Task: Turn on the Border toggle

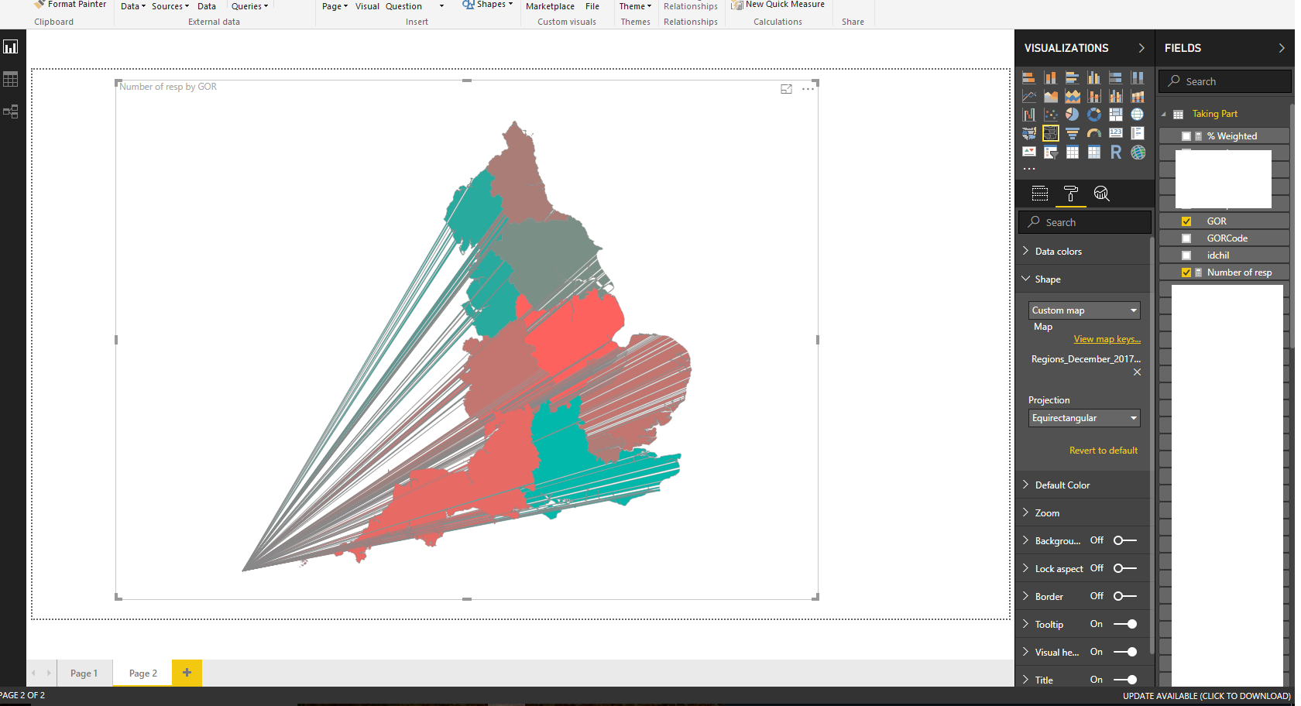Action: [x=1125, y=596]
